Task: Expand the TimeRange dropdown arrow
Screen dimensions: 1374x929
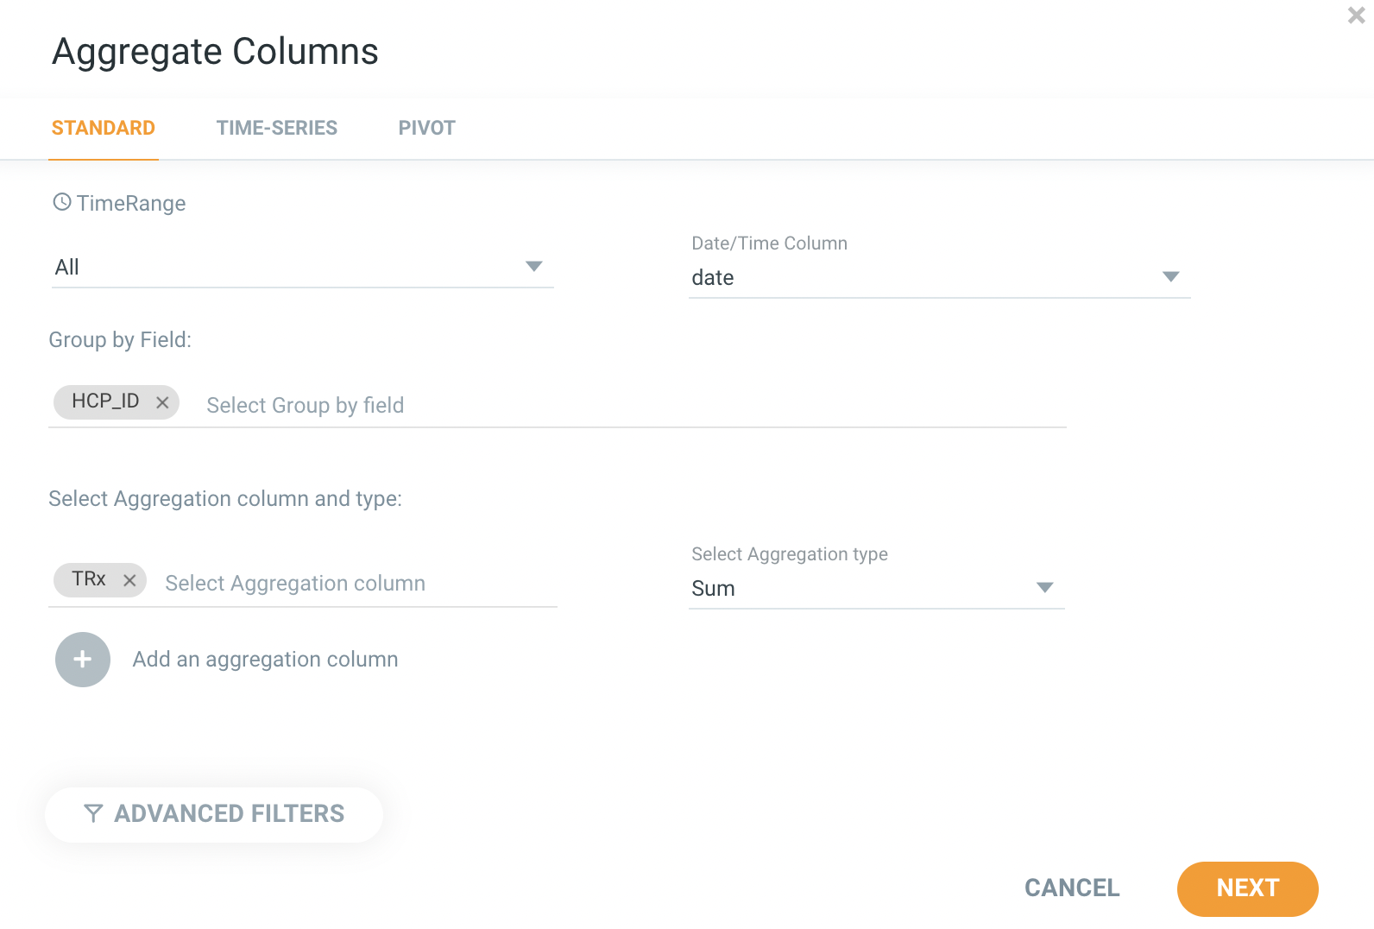Action: pyautogui.click(x=534, y=266)
